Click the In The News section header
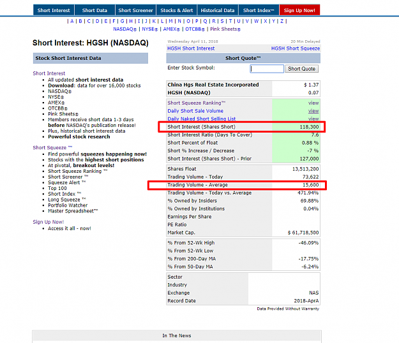 (x=177, y=335)
